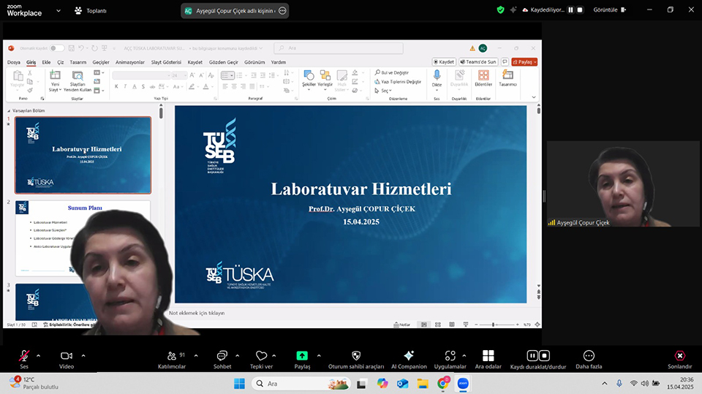Open Ara odalar breakout rooms

click(x=488, y=356)
